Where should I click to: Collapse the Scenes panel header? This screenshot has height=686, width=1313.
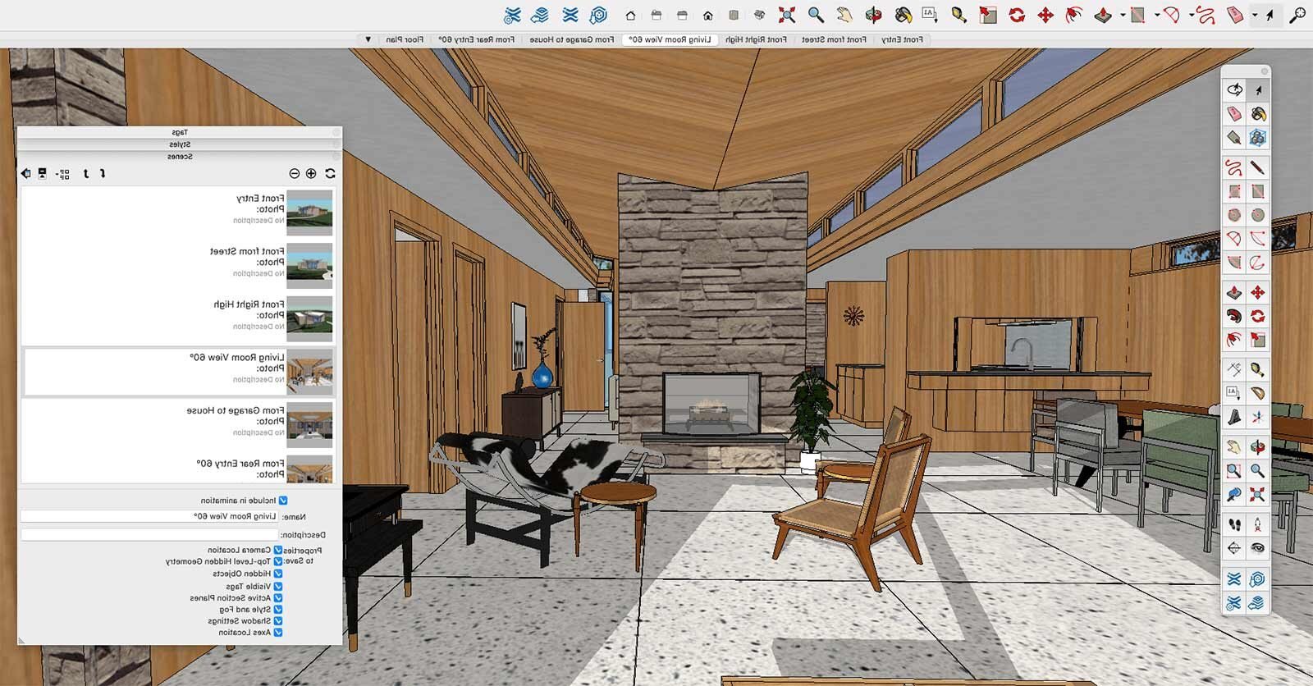pos(180,157)
